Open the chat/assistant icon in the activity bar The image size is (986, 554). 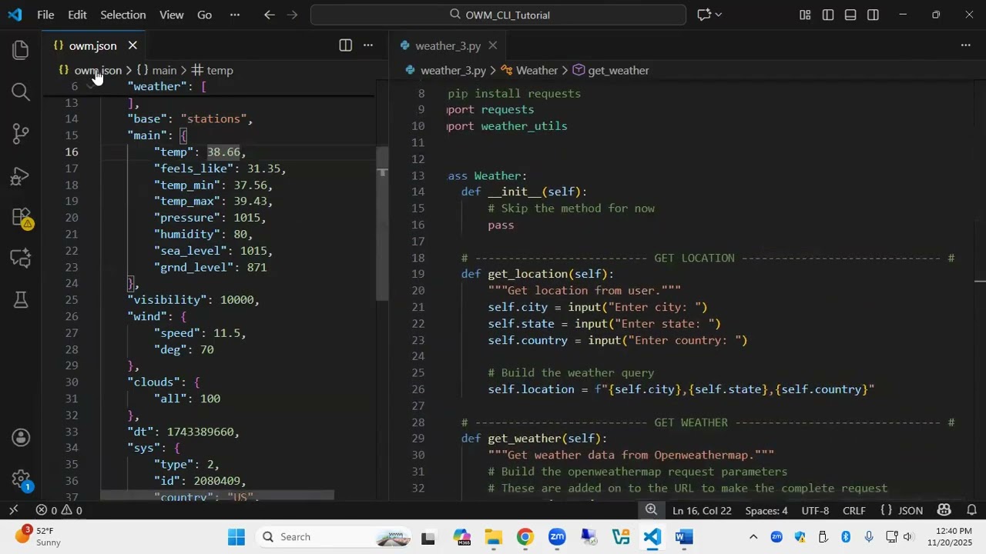(x=21, y=258)
